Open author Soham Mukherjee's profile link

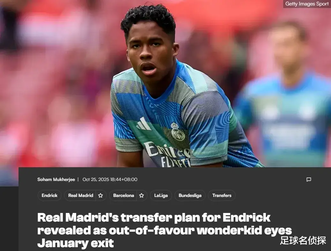click(56, 179)
